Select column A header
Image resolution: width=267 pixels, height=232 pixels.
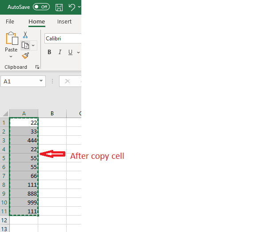[x=24, y=114]
